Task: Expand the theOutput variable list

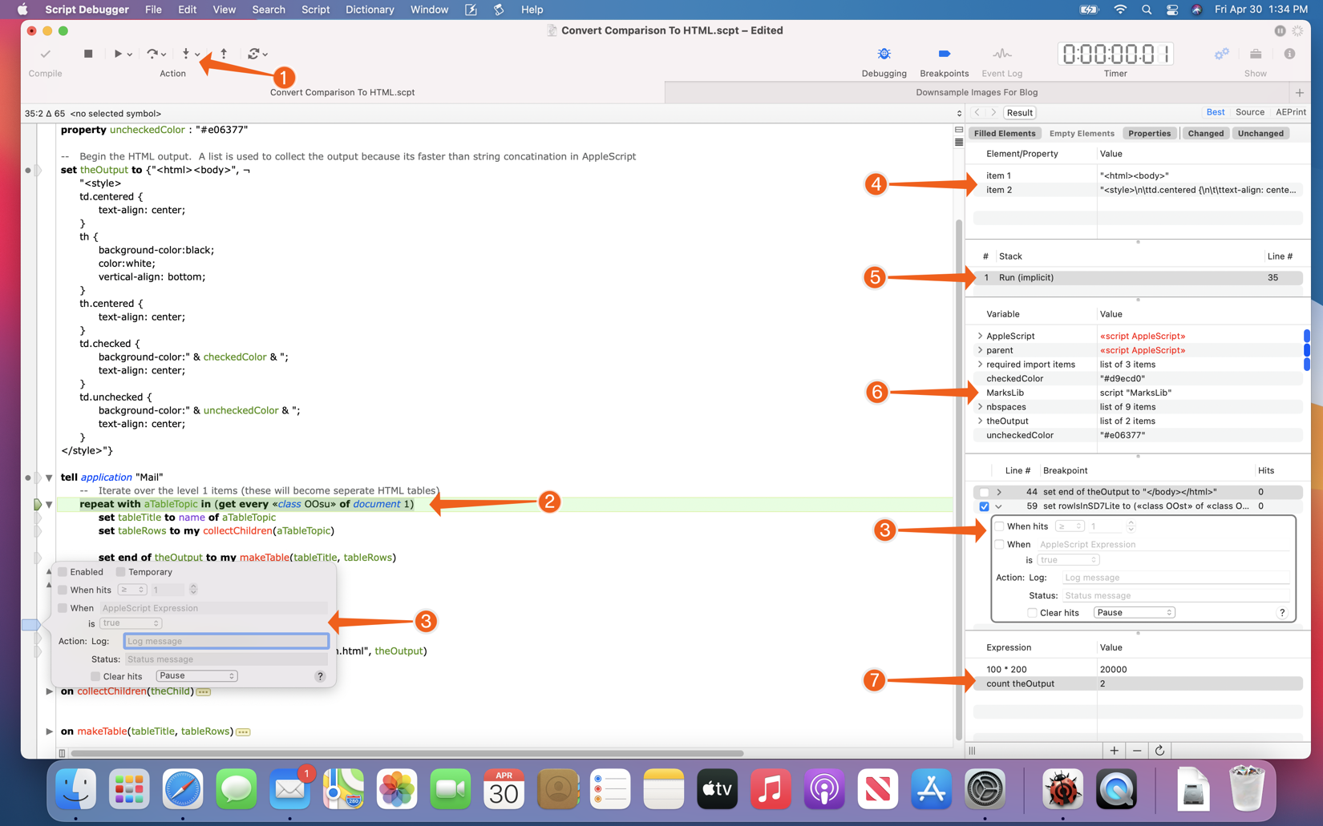Action: click(x=980, y=421)
